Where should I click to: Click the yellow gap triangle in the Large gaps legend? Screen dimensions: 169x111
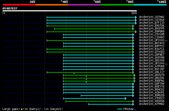click(x=22, y=109)
